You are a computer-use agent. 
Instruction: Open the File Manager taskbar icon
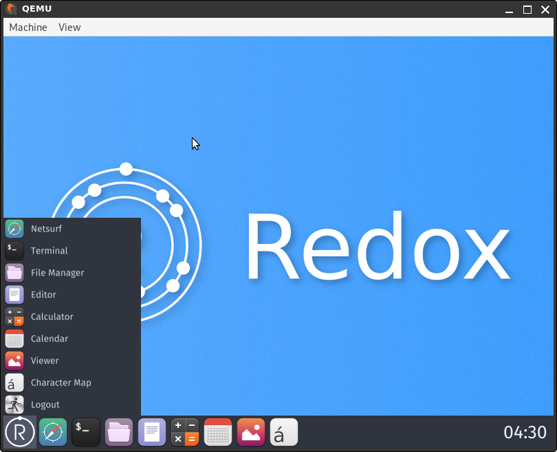point(118,432)
